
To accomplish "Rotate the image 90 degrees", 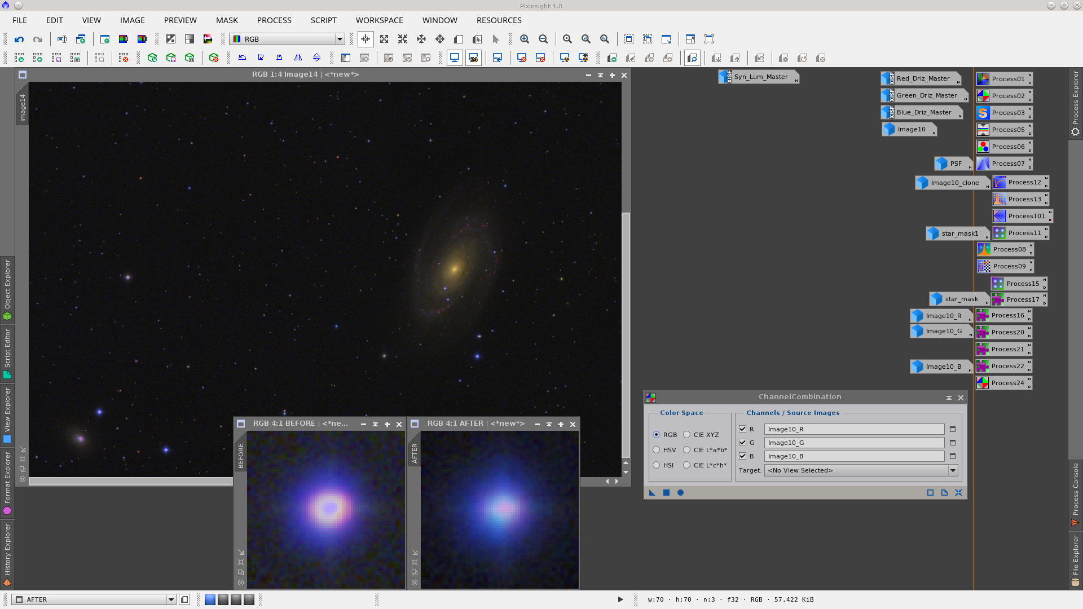I will tap(261, 58).
